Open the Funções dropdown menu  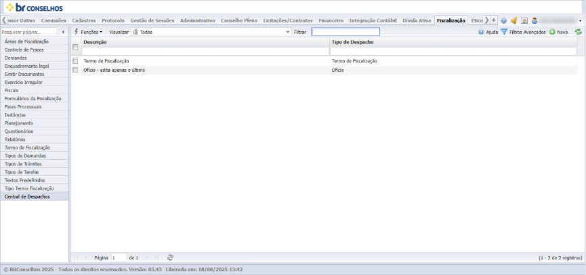pos(88,32)
